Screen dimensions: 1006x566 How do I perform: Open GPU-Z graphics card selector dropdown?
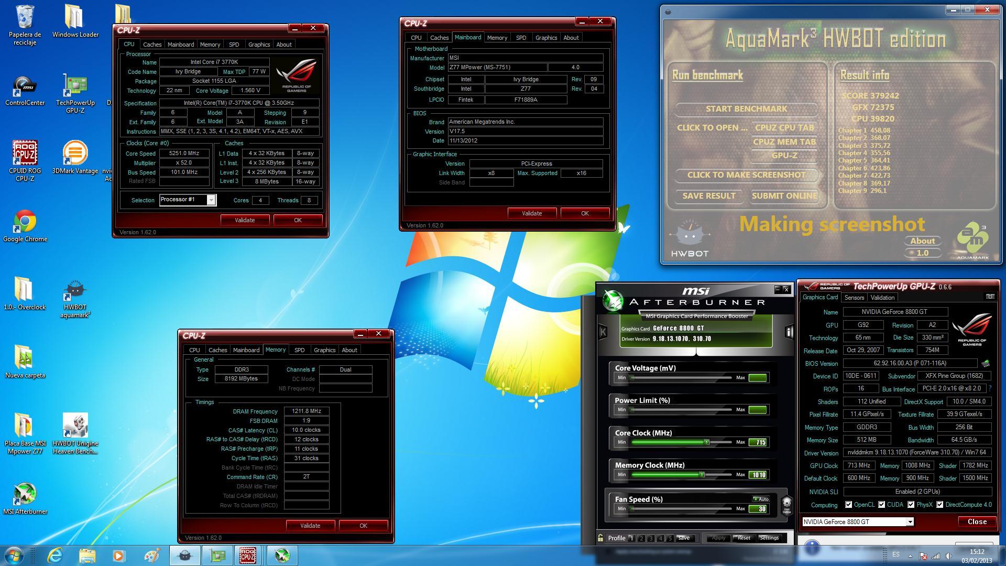coord(910,521)
